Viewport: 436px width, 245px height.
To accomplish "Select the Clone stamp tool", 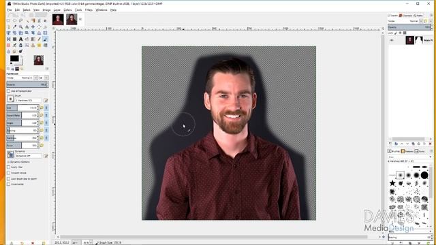I will [33, 45].
